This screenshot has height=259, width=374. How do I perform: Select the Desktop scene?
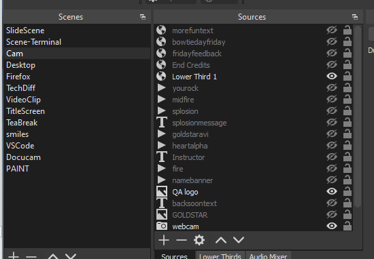[78, 65]
